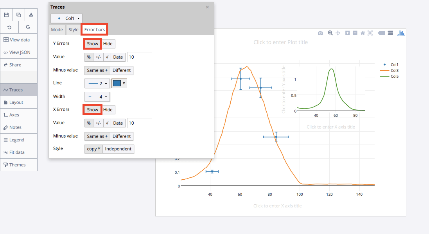
Task: Click the Share button
Action: tap(19, 65)
